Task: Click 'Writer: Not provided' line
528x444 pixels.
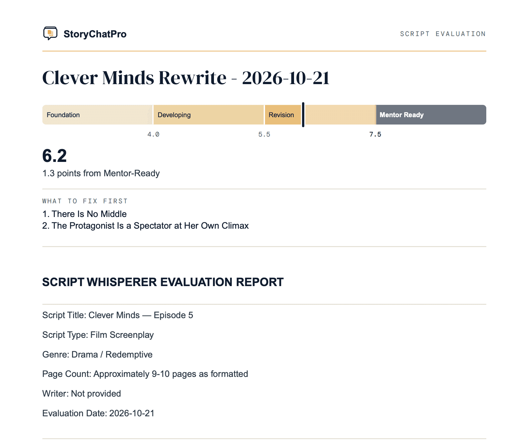Action: point(81,394)
